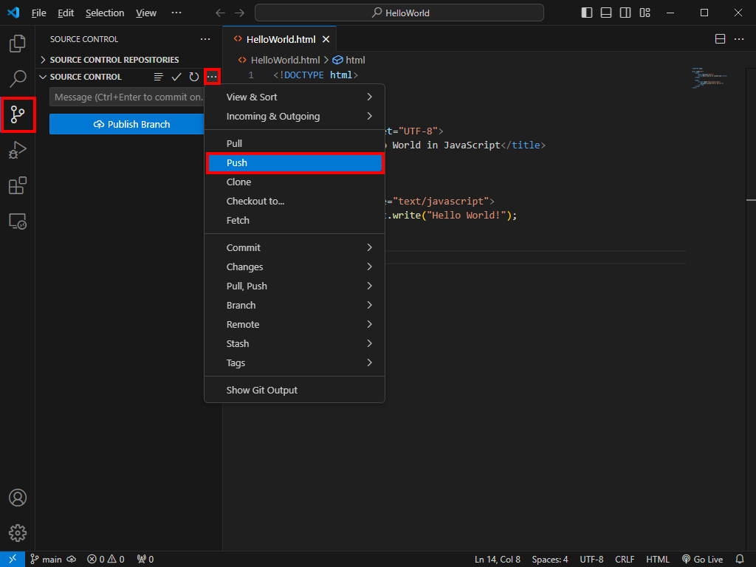Open the notifications bell icon

point(740,559)
